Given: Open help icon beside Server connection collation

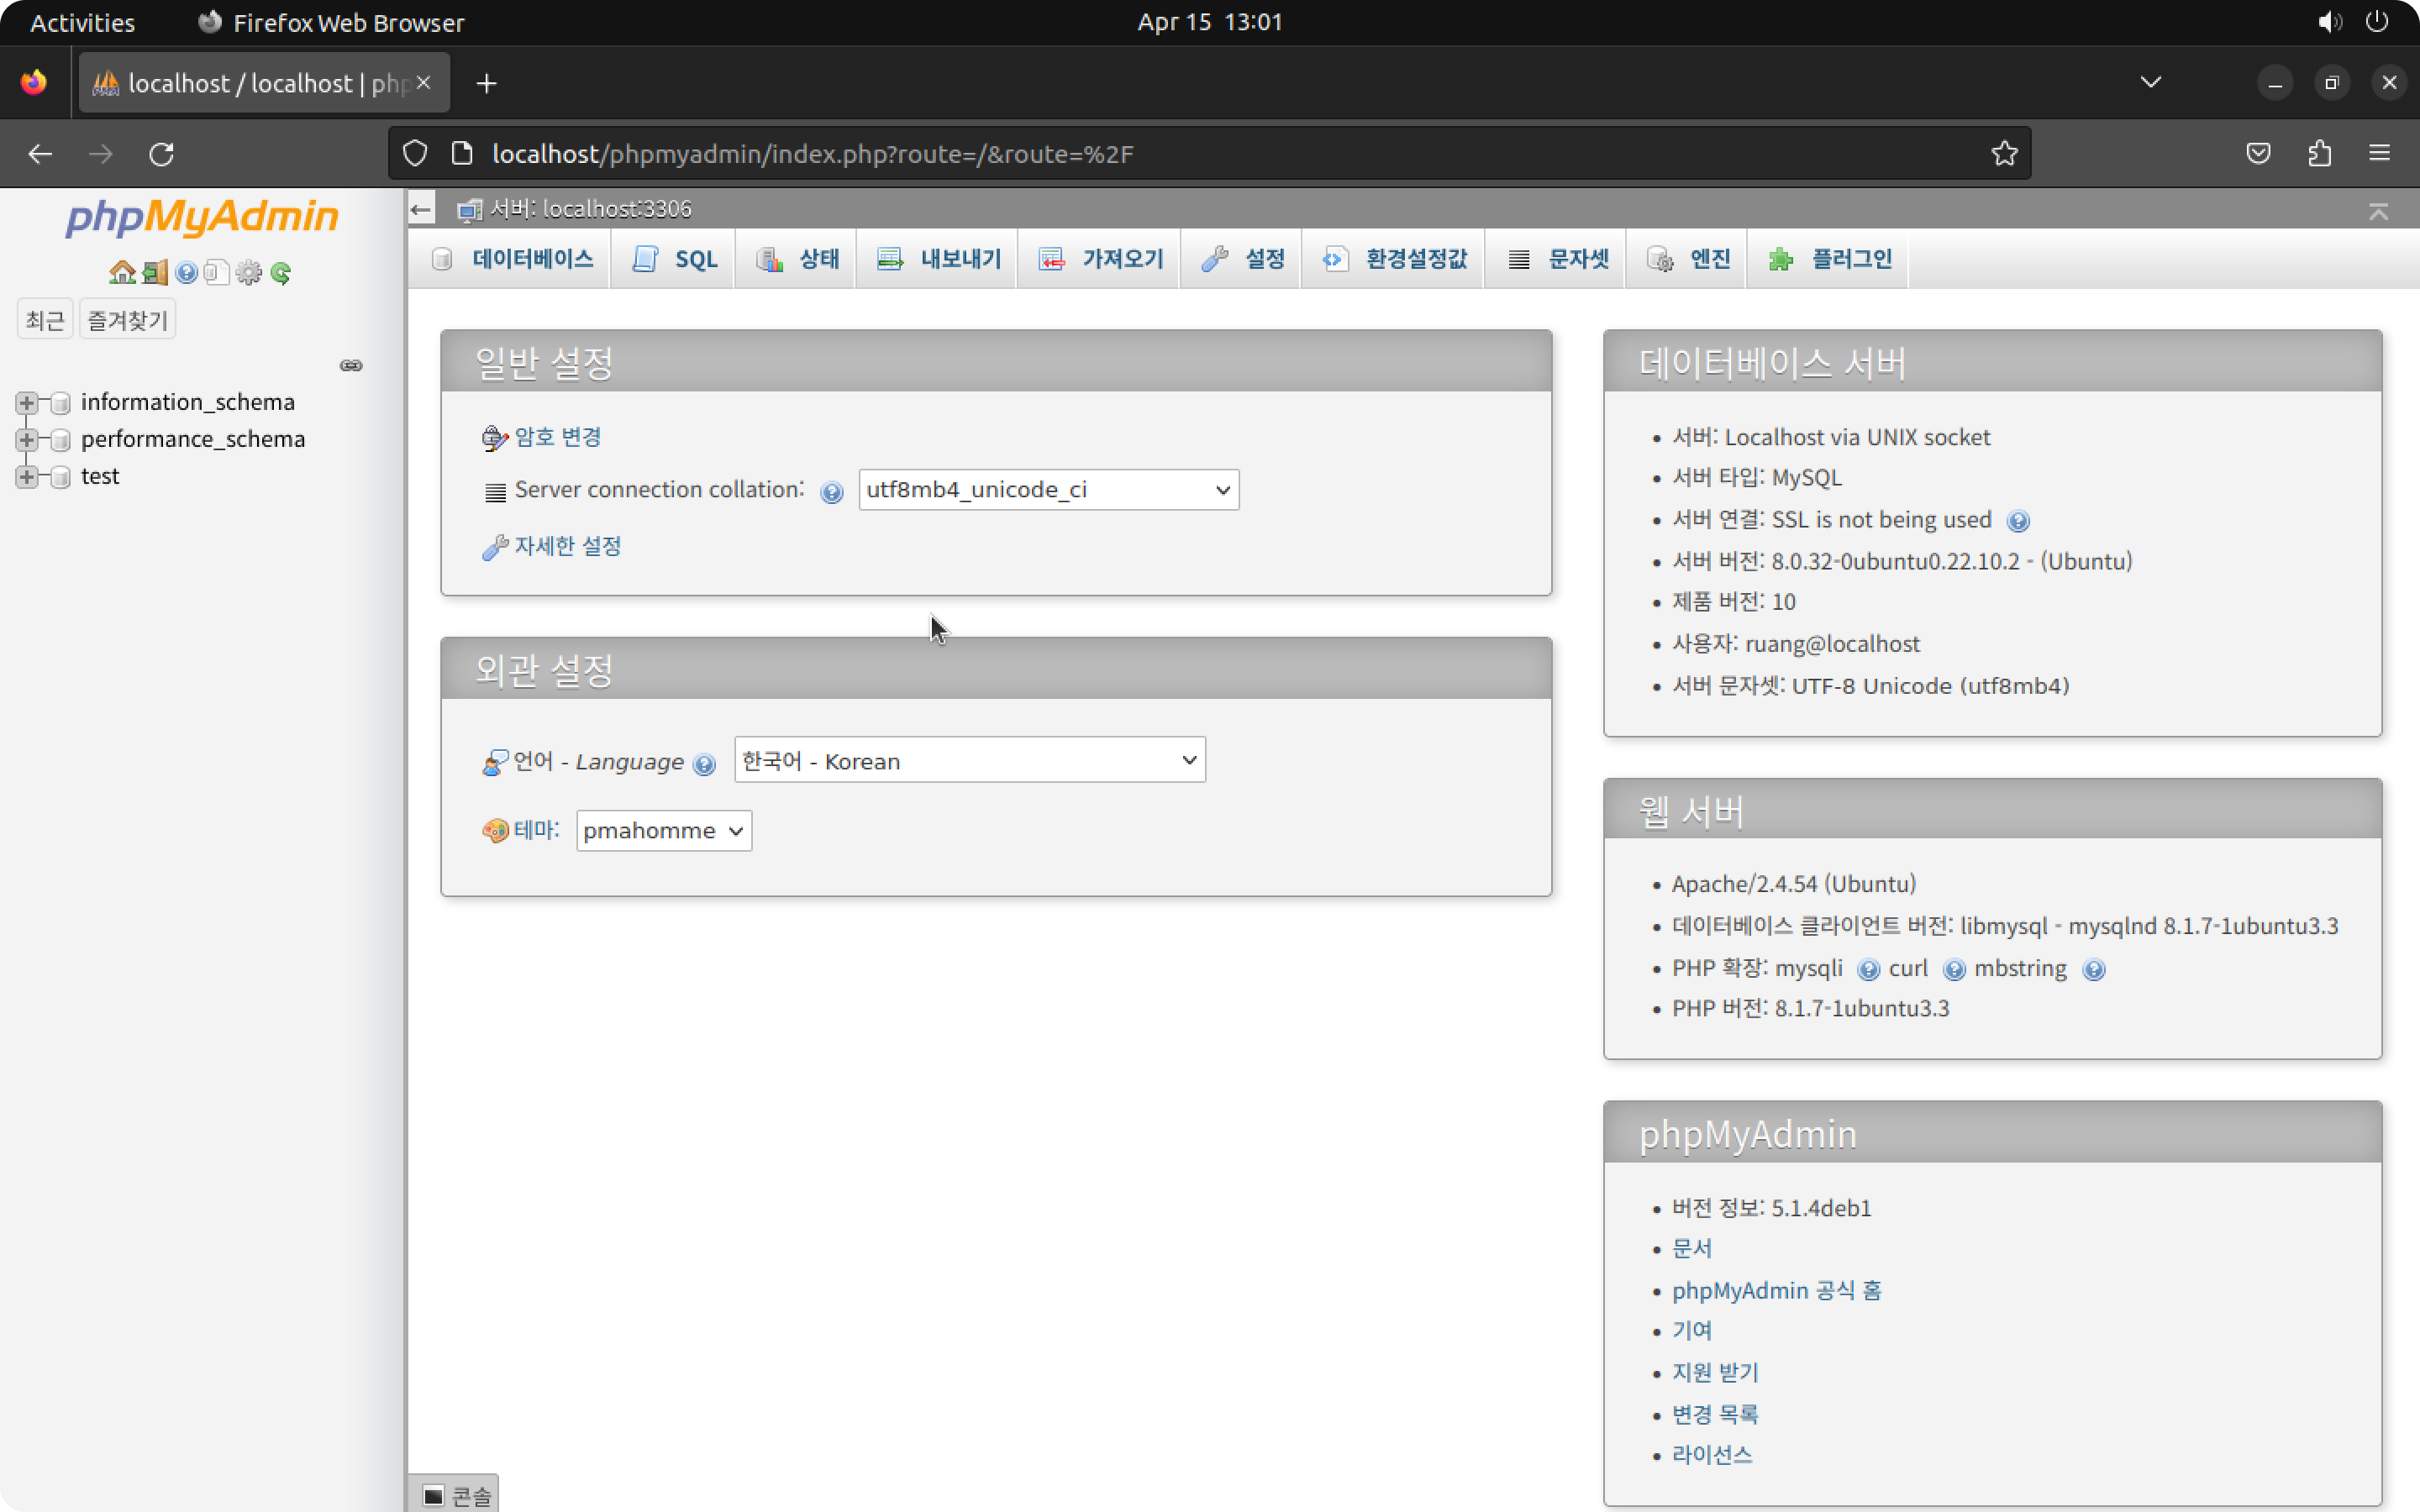Looking at the screenshot, I should (831, 492).
